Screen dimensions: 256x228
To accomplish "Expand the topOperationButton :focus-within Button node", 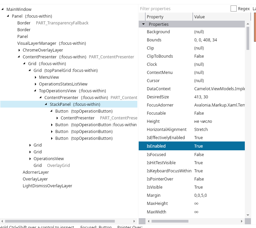I will [x=52, y=125].
